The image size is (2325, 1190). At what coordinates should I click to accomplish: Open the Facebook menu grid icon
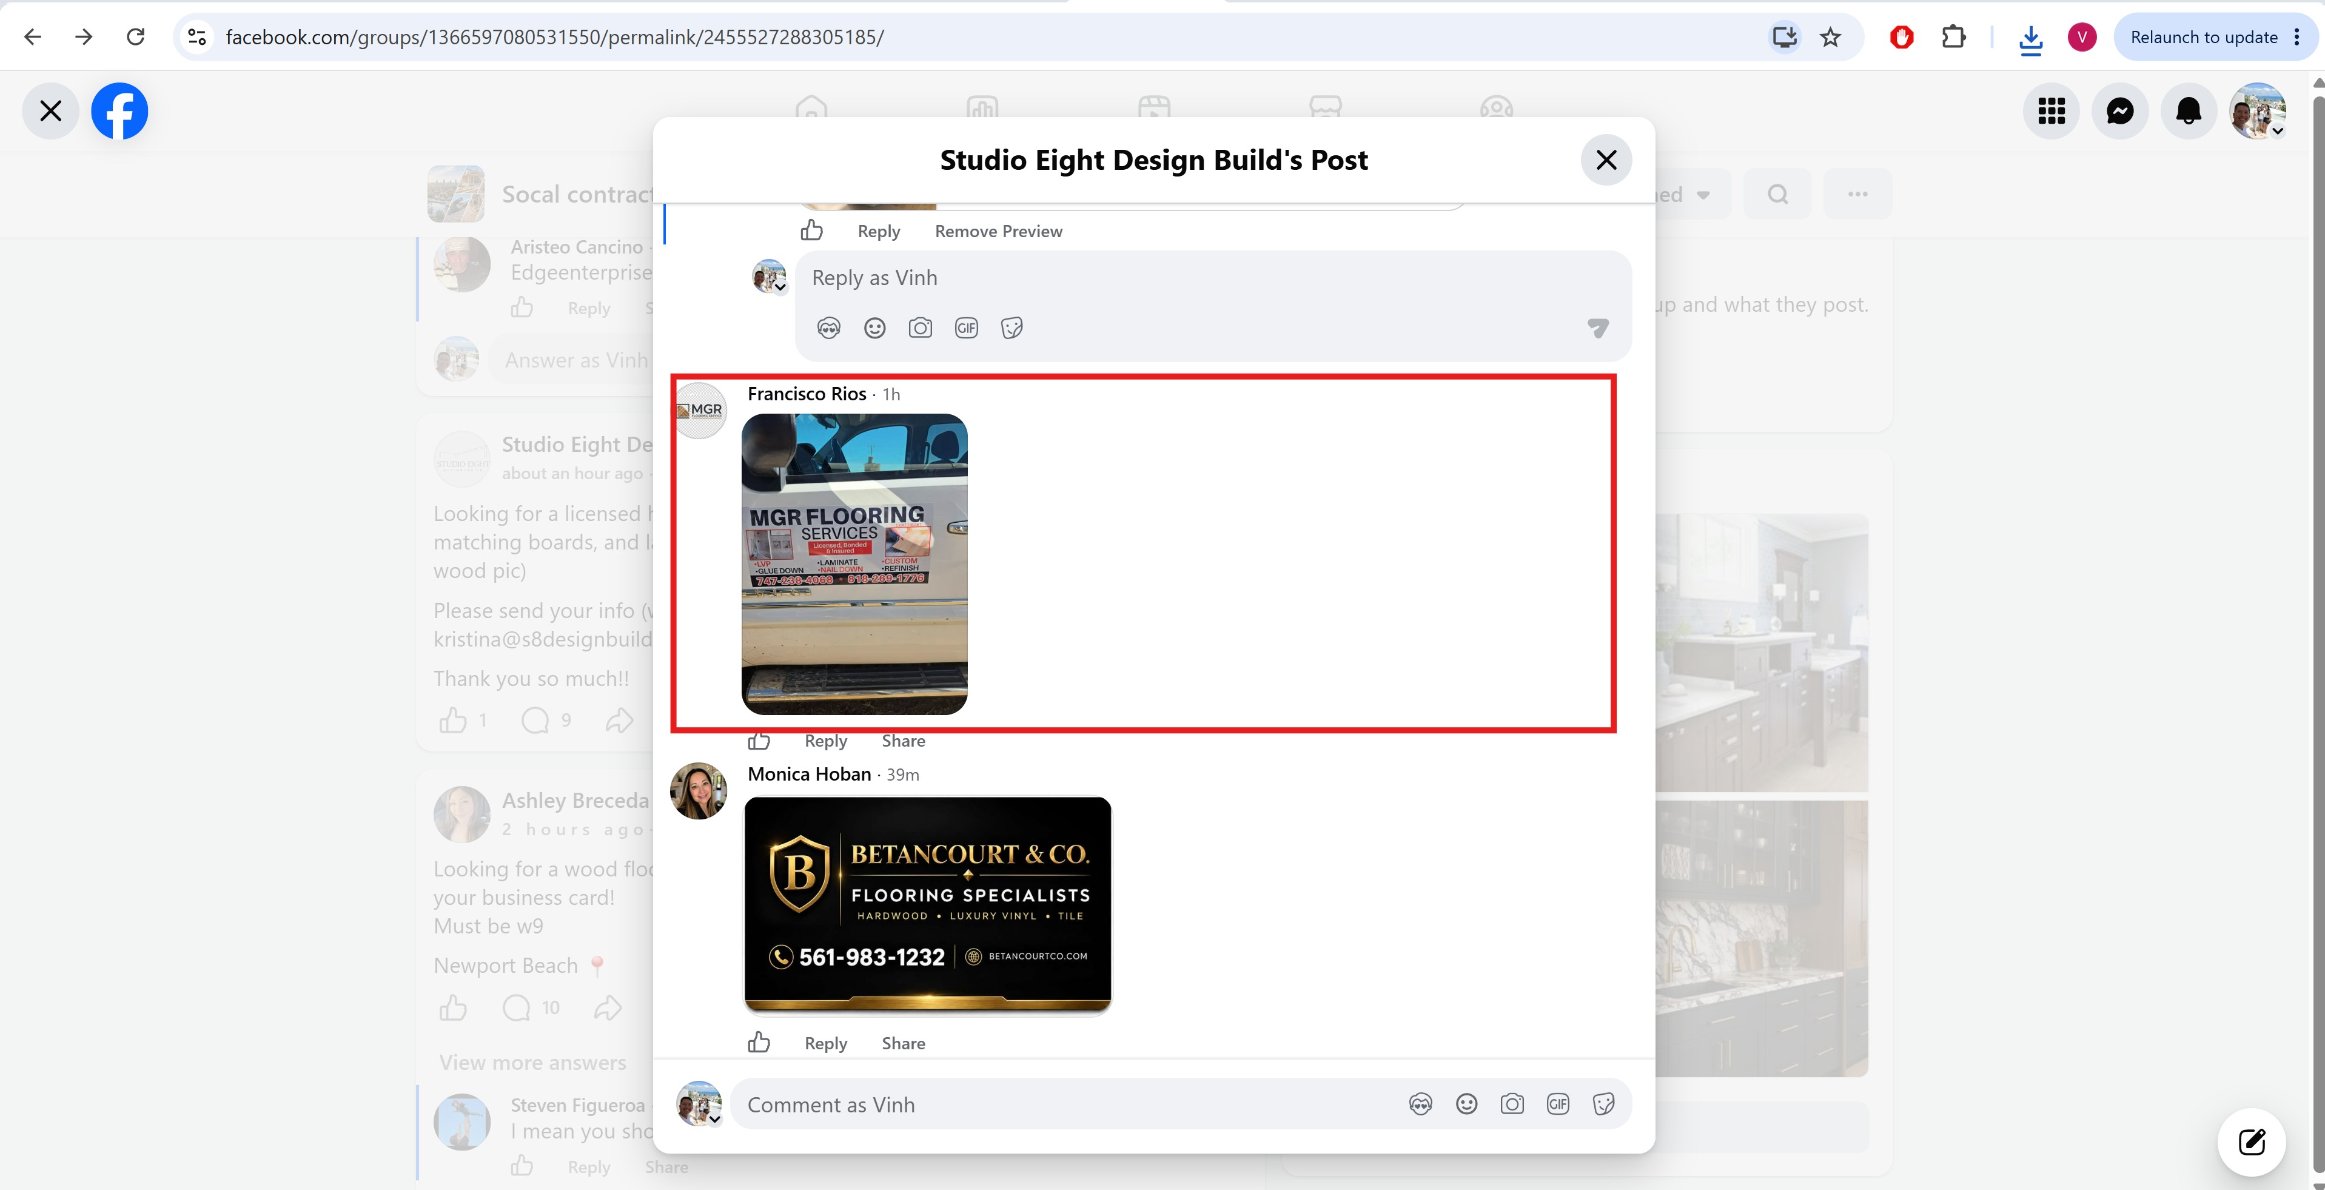click(2052, 111)
